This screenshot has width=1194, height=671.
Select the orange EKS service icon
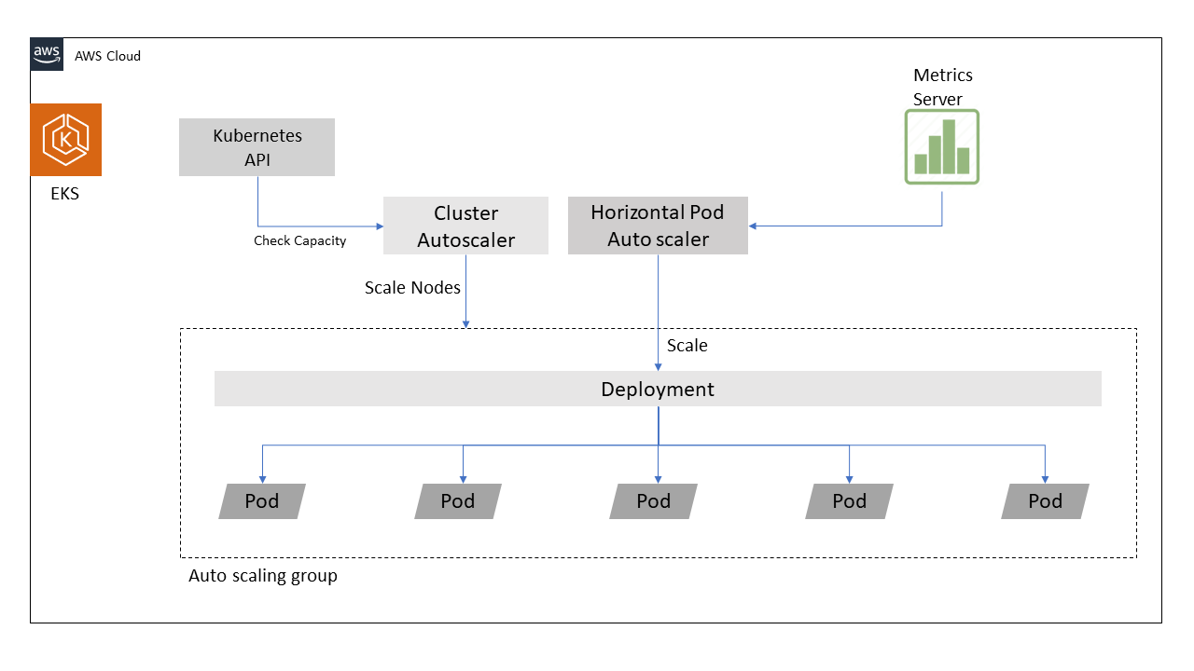pos(65,140)
